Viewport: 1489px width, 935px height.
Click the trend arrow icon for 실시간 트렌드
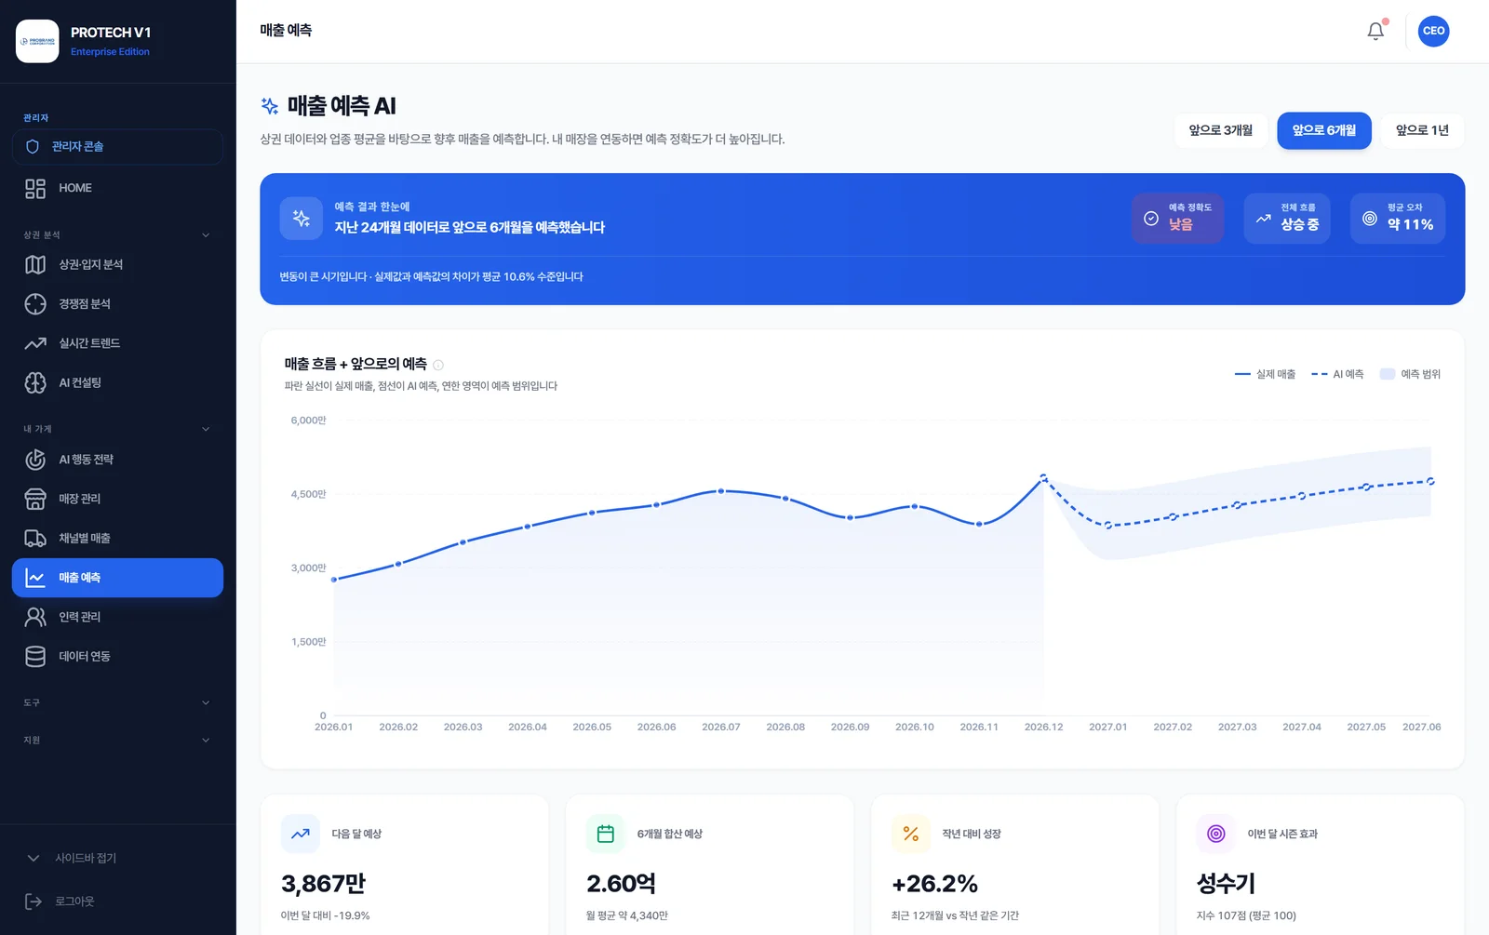[x=35, y=343]
